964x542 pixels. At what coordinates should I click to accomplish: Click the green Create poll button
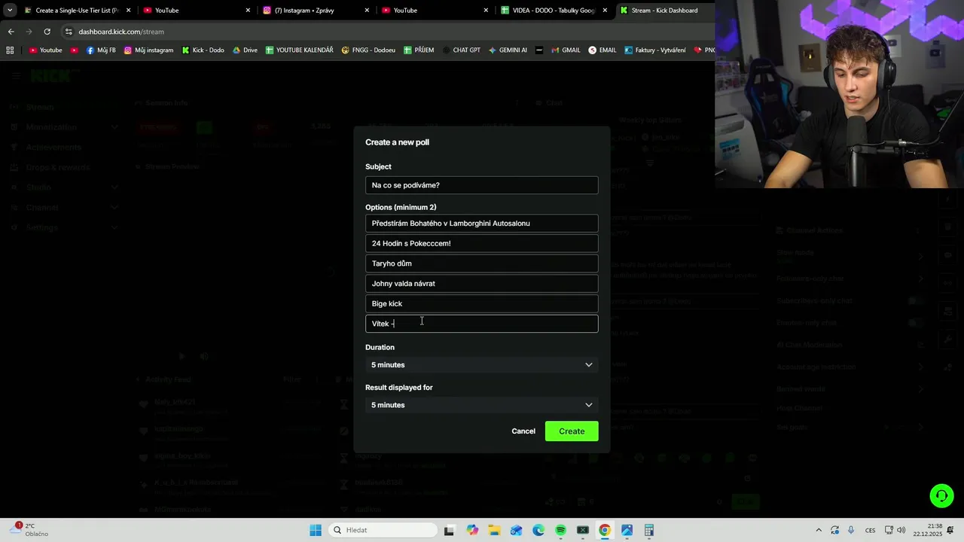[572, 431]
